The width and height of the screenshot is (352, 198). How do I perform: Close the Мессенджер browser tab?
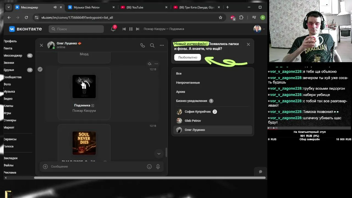pyautogui.click(x=61, y=7)
